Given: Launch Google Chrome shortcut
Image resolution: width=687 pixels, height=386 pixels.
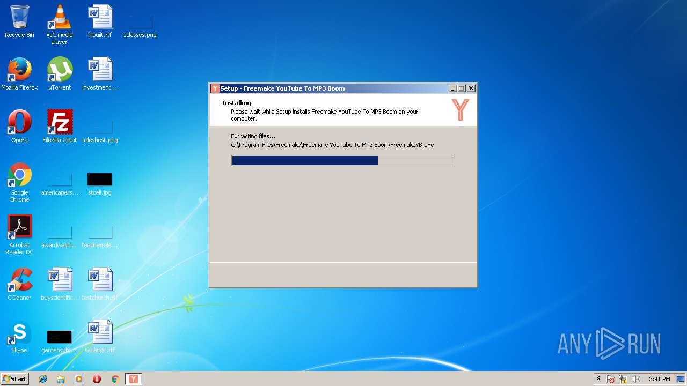Looking at the screenshot, I should [19, 182].
